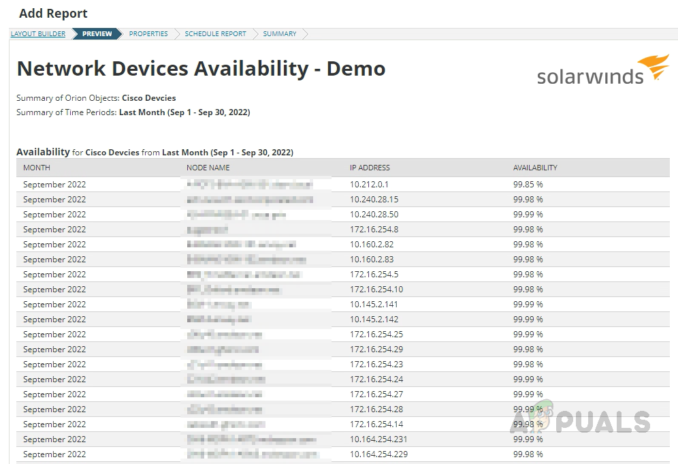Image resolution: width=678 pixels, height=464 pixels.
Task: Click the report title Network Devices Availability - Demo
Action: click(x=201, y=69)
